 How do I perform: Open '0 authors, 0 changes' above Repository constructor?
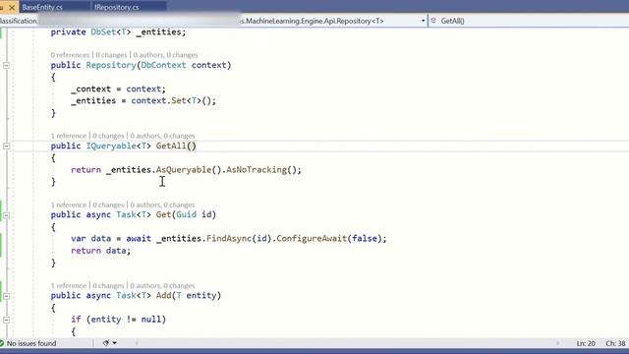click(165, 55)
